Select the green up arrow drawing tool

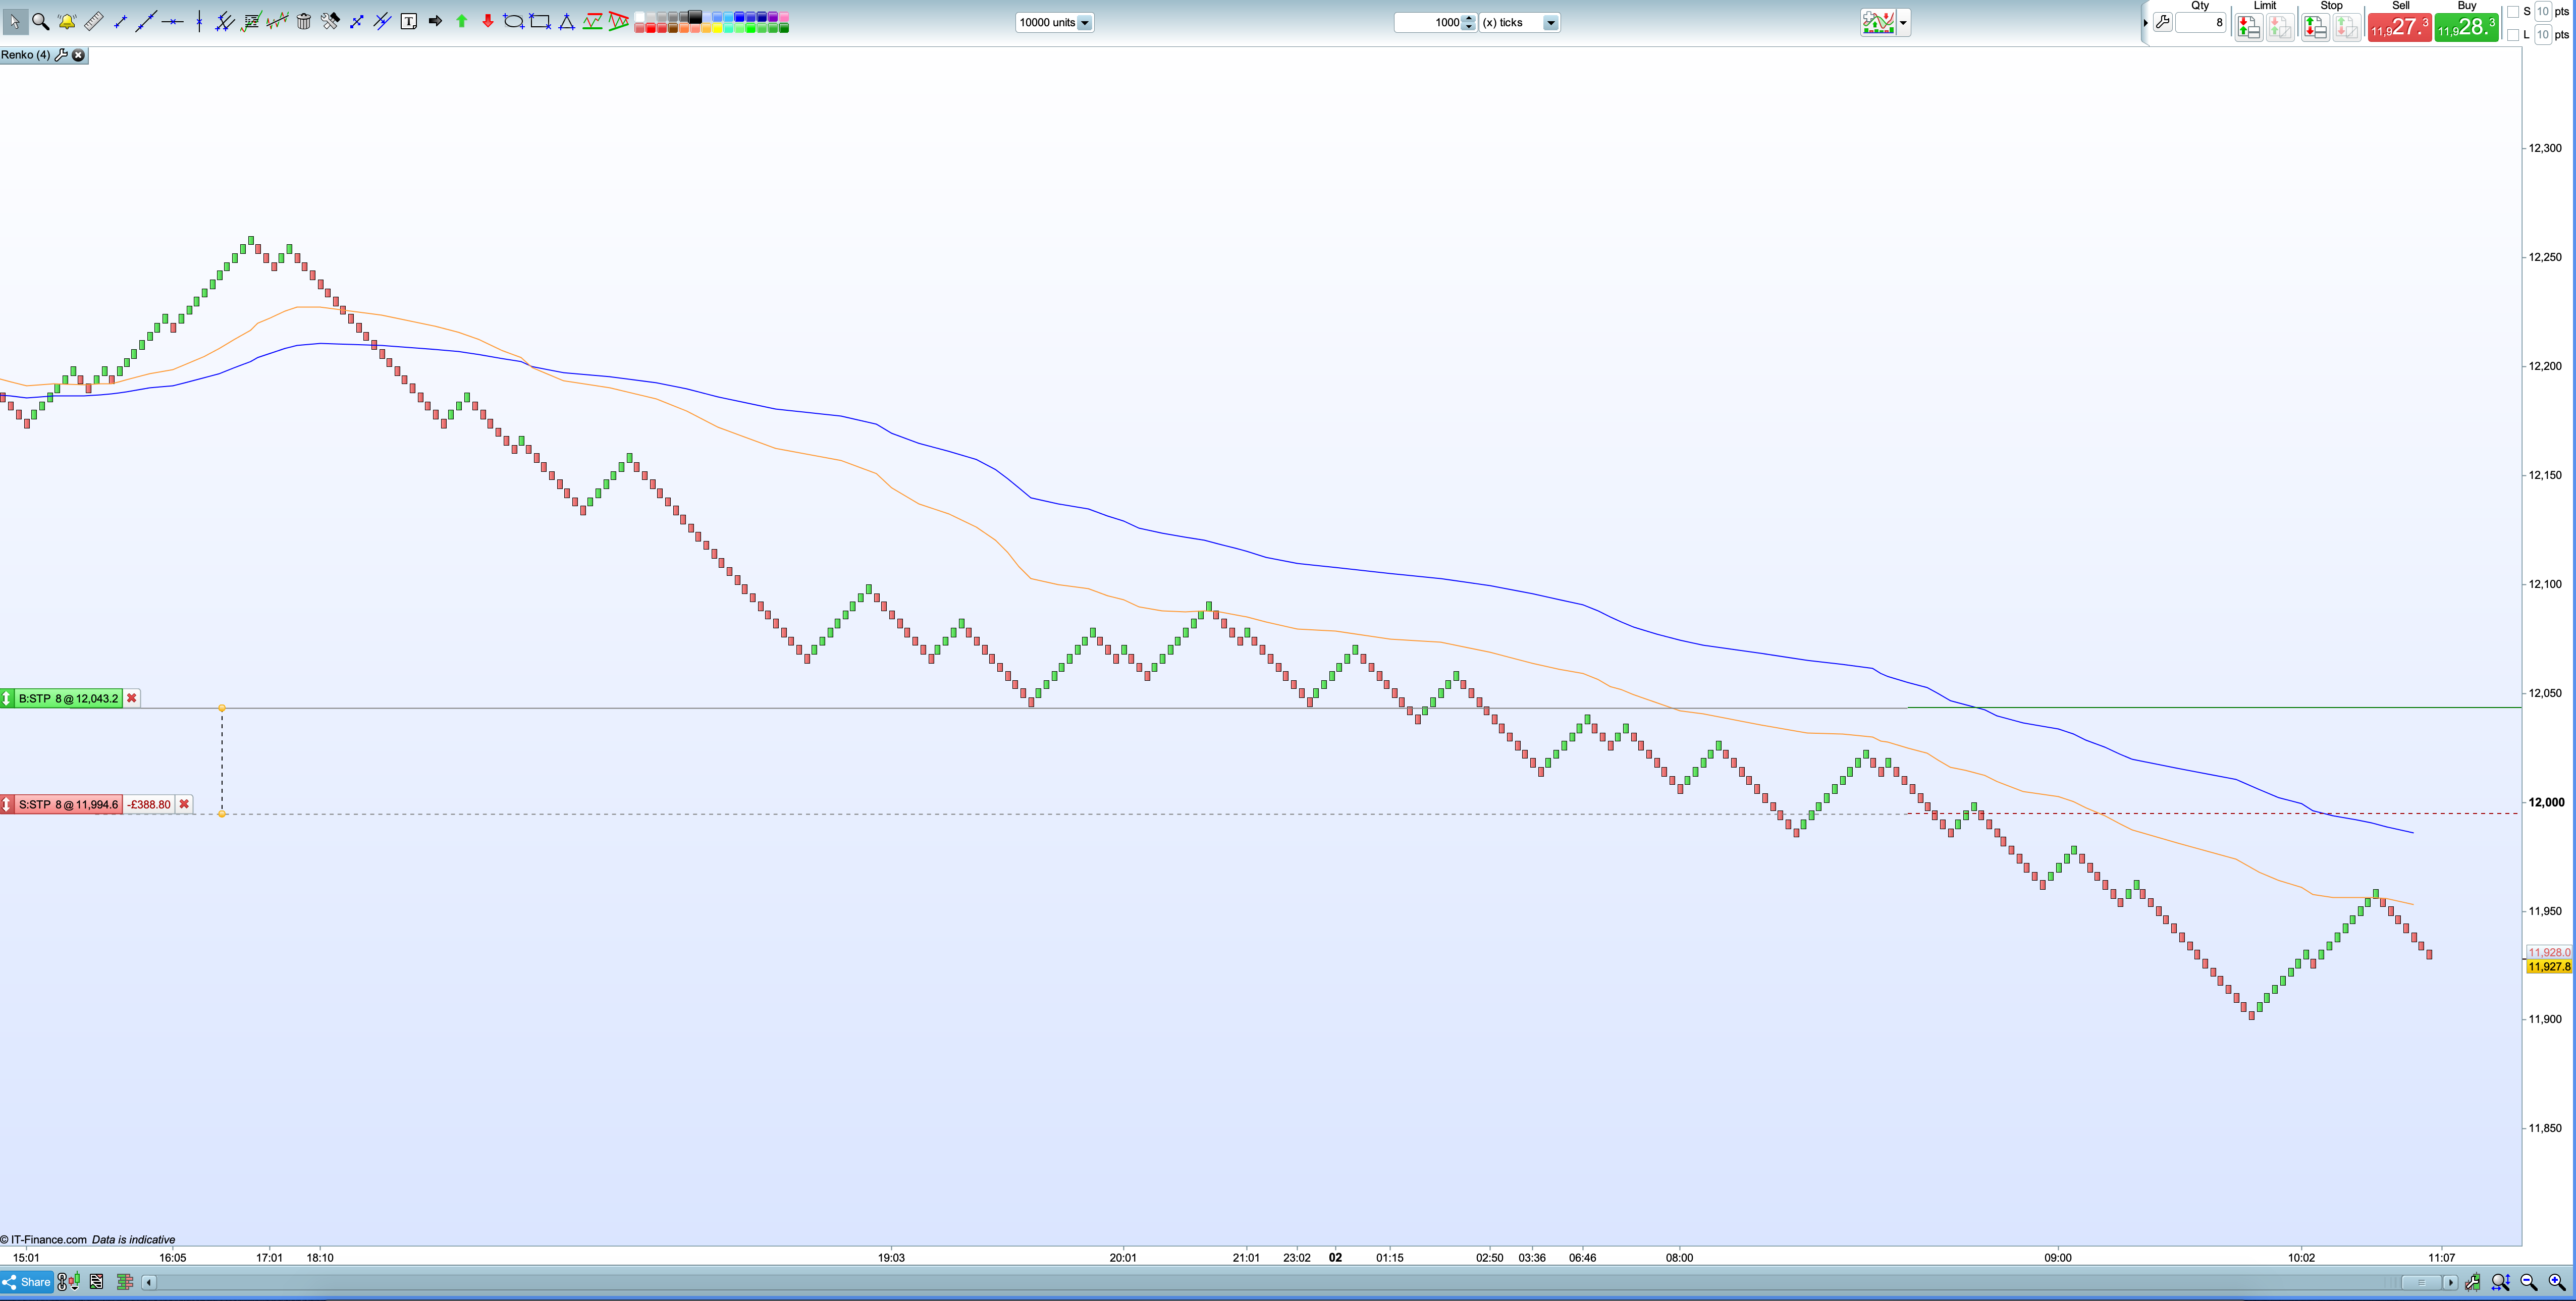coord(461,21)
